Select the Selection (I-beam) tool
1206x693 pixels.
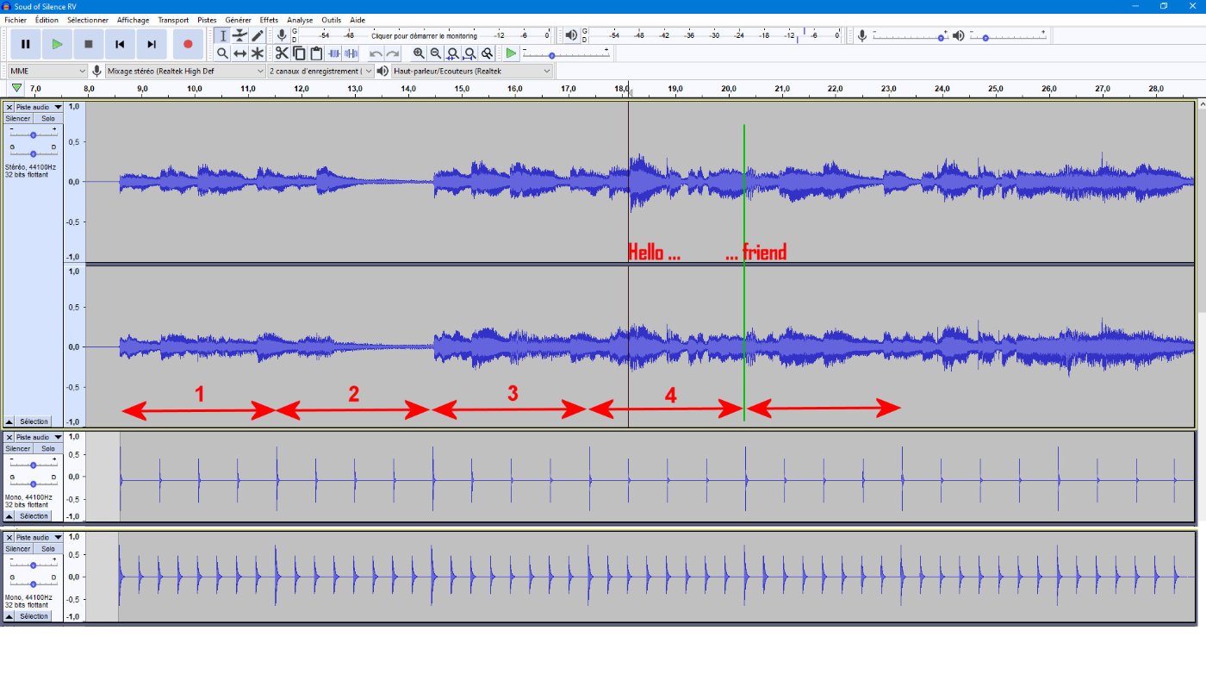[x=222, y=35]
